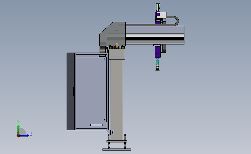
Task: Click the green Y axis of the triad
Action: tap(19, 130)
